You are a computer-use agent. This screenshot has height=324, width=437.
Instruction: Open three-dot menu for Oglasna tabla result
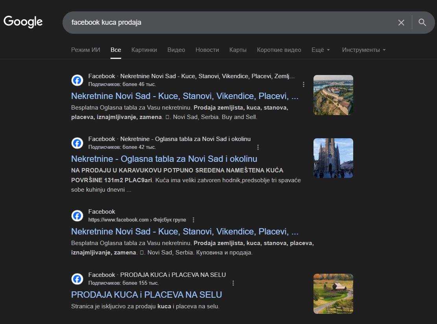(258, 147)
